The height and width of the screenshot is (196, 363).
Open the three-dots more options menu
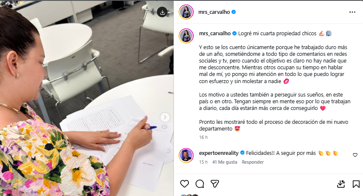click(x=352, y=12)
